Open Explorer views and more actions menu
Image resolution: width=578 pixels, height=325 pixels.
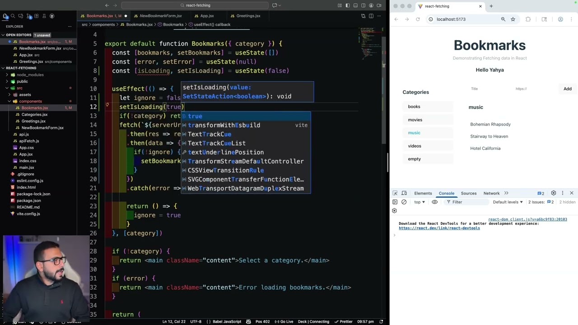[x=70, y=27]
